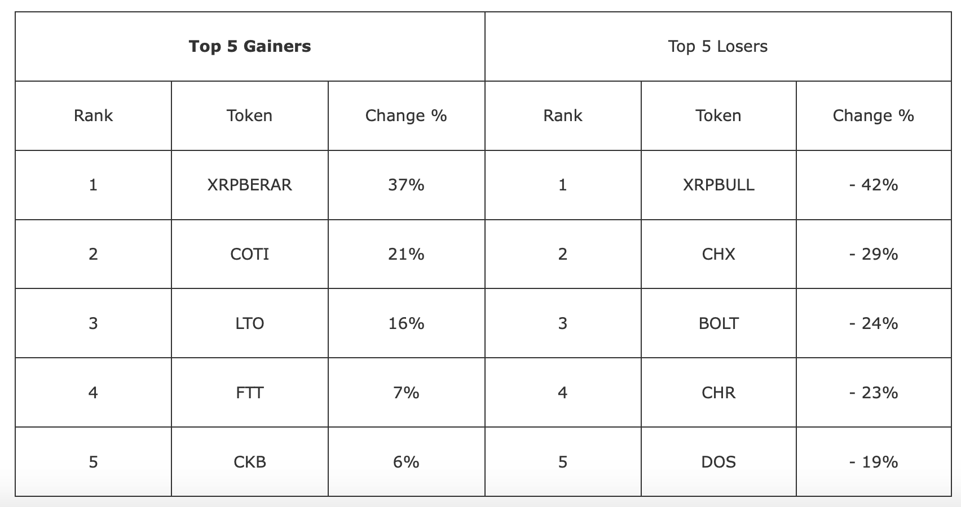Click the LTO token cell
This screenshot has height=507, width=961.
pos(249,323)
